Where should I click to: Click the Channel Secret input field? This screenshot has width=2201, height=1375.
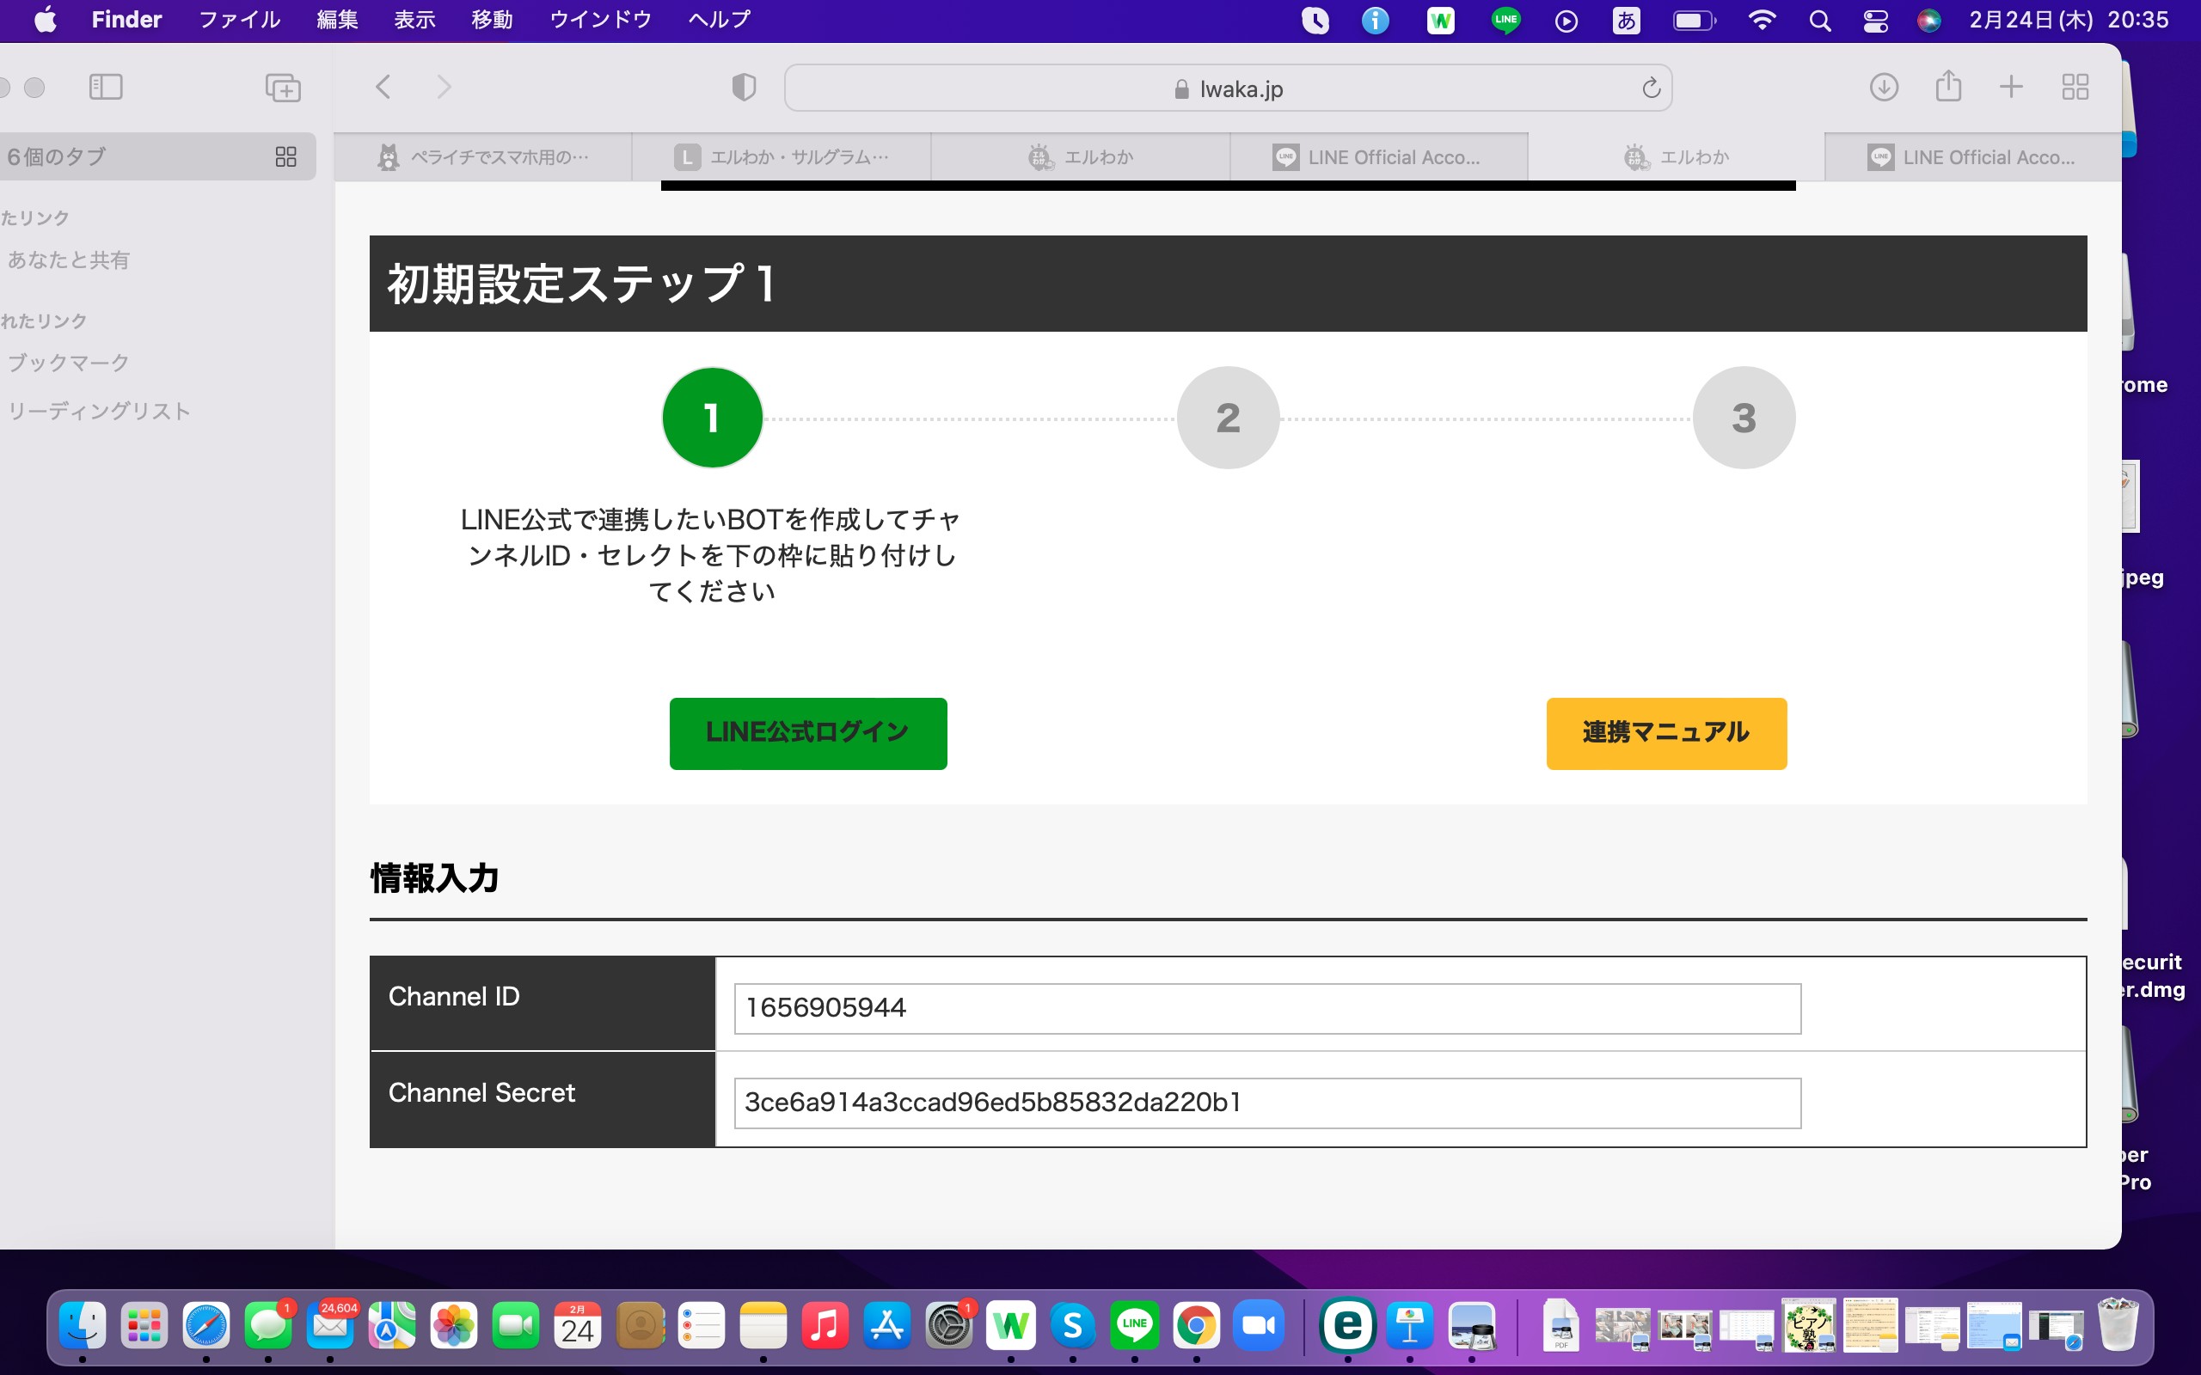click(1267, 1103)
